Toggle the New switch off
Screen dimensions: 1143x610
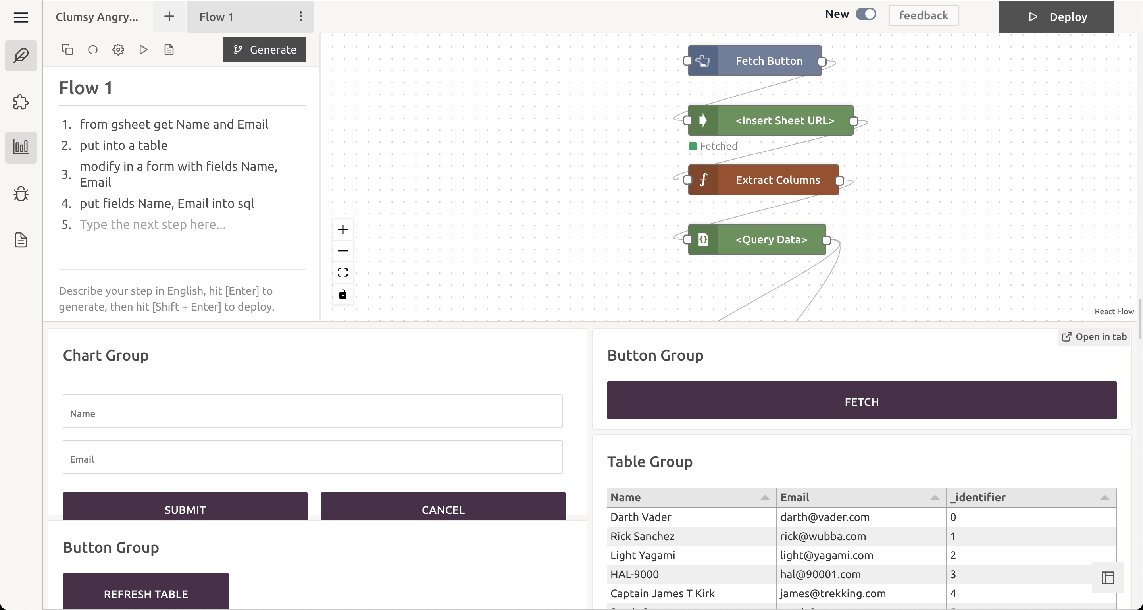(x=865, y=14)
